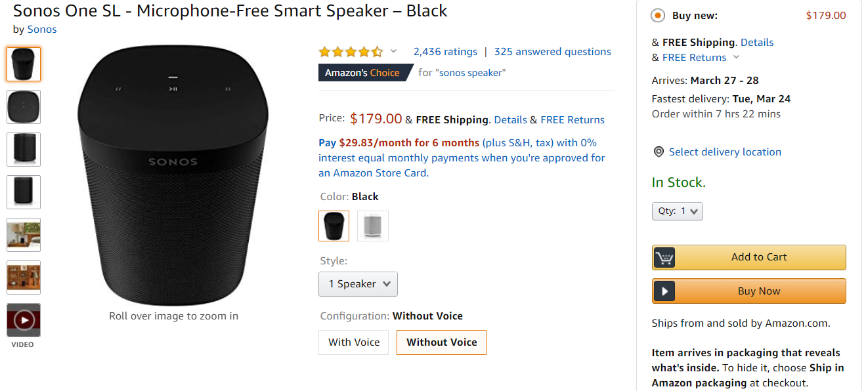Image resolution: width=866 pixels, height=391 pixels.
Task: Open the 325 answered questions link
Action: point(552,52)
